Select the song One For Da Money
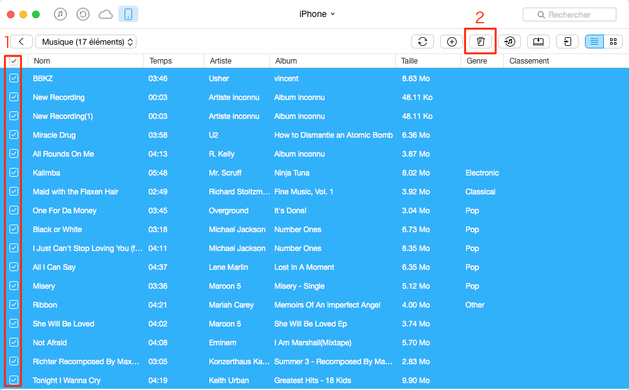Image resolution: width=629 pixels, height=390 pixels. pos(65,211)
